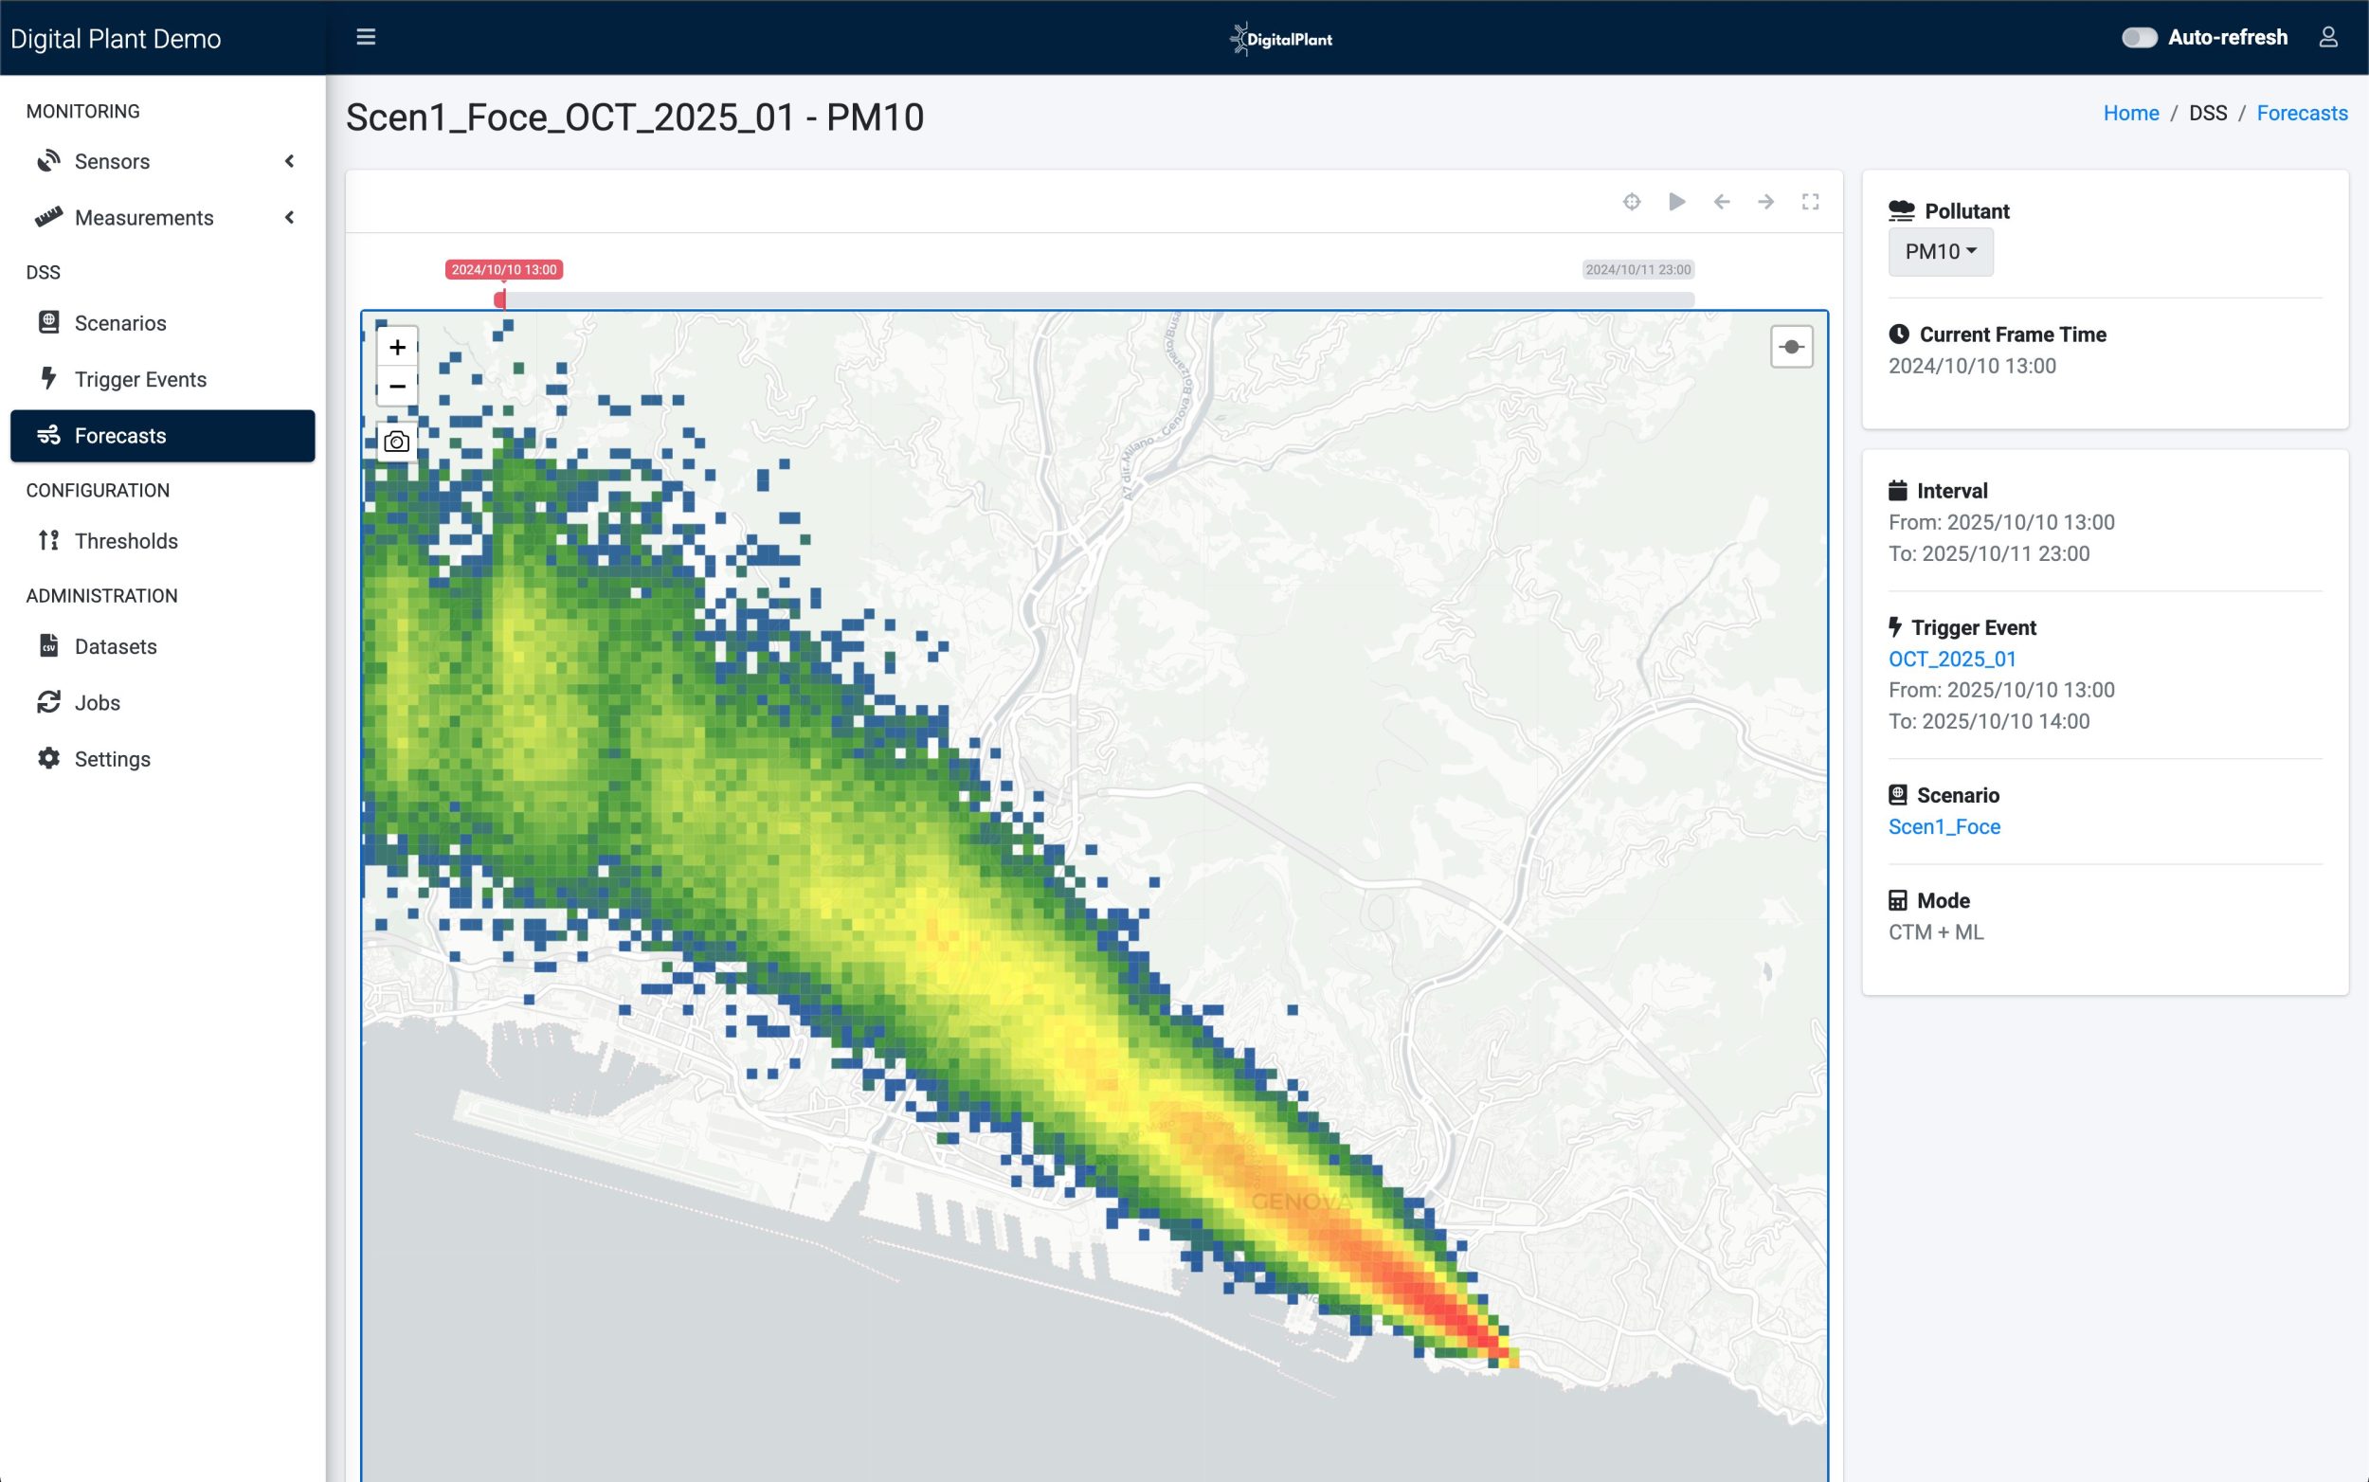2369x1482 pixels.
Task: Toggle the Auto-refresh switch
Action: (x=2139, y=37)
